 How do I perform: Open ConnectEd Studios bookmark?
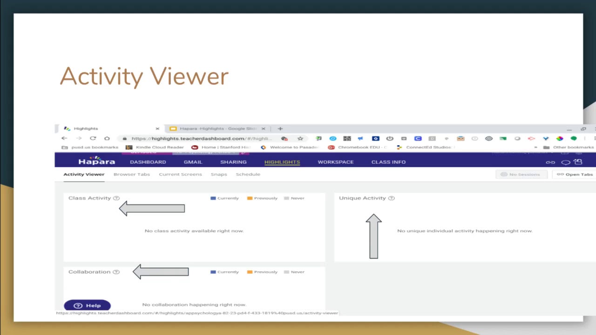426,147
